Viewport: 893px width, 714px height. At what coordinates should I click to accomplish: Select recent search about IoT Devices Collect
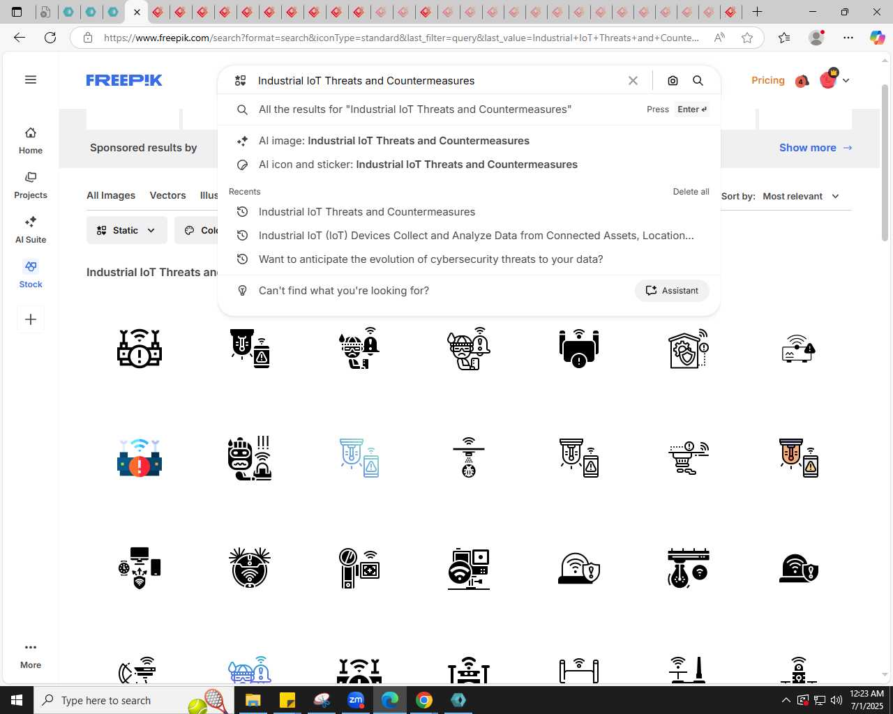pos(469,236)
